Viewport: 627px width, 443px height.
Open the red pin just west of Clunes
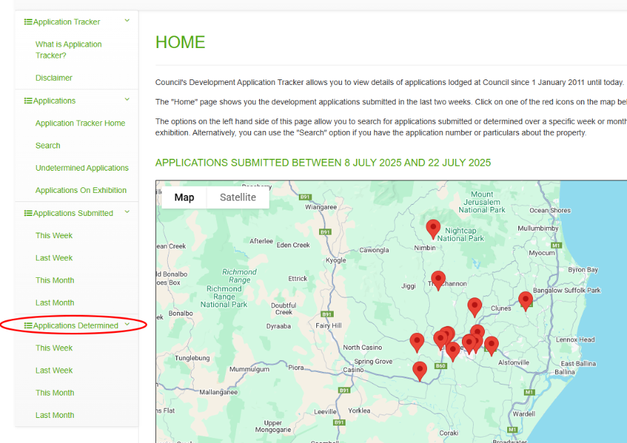pos(474,307)
